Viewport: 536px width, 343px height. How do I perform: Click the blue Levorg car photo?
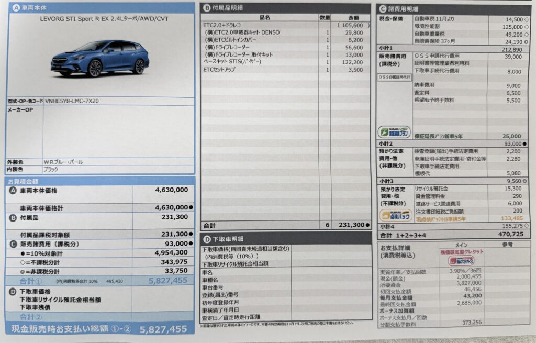tap(100, 58)
